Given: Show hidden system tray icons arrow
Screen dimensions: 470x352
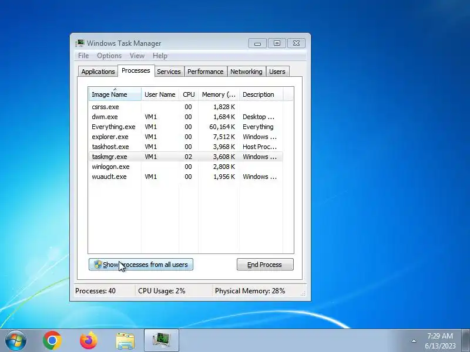Looking at the screenshot, I should pyautogui.click(x=414, y=341).
